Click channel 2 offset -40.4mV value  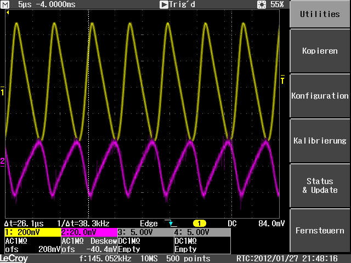click(x=101, y=249)
